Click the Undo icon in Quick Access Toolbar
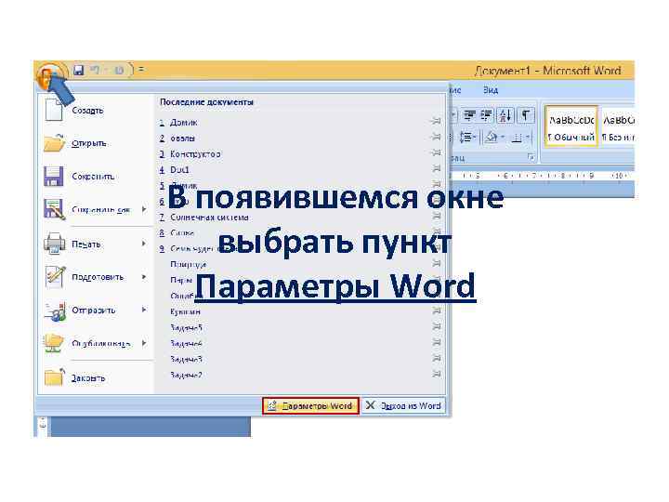This screenshot has width=669, height=502. 95,70
